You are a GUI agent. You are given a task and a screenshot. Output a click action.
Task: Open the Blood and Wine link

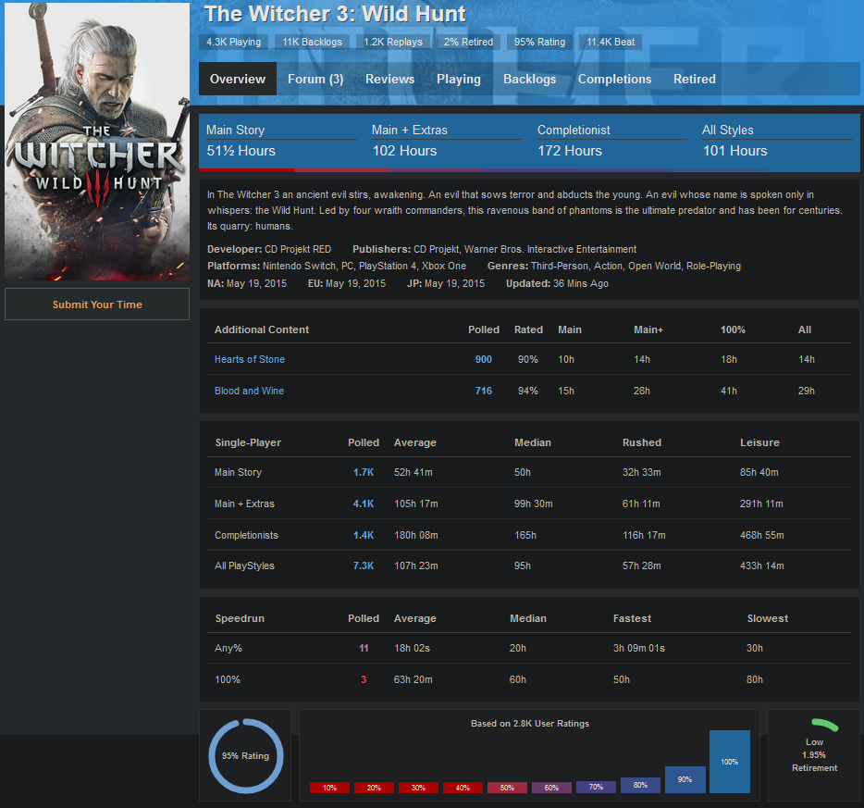point(249,391)
